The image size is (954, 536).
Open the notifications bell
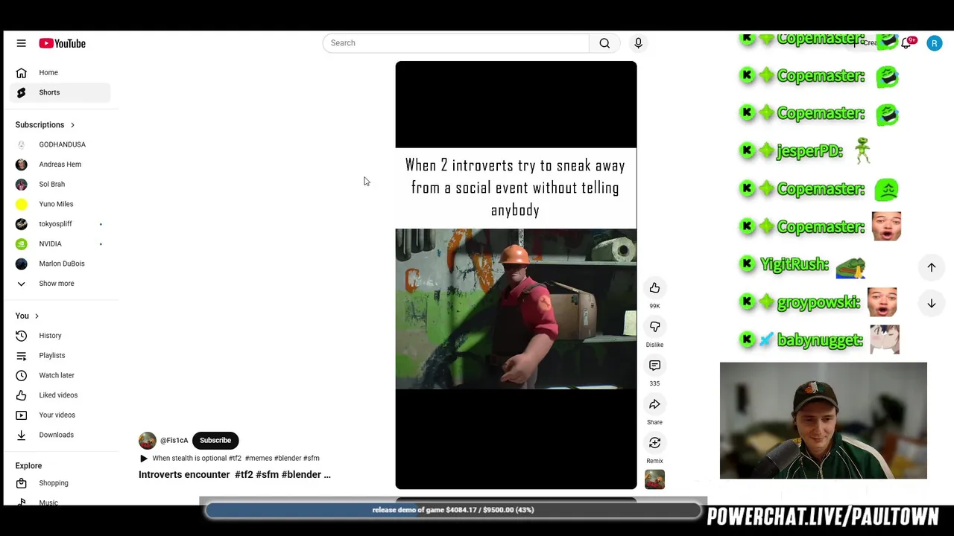coord(906,43)
